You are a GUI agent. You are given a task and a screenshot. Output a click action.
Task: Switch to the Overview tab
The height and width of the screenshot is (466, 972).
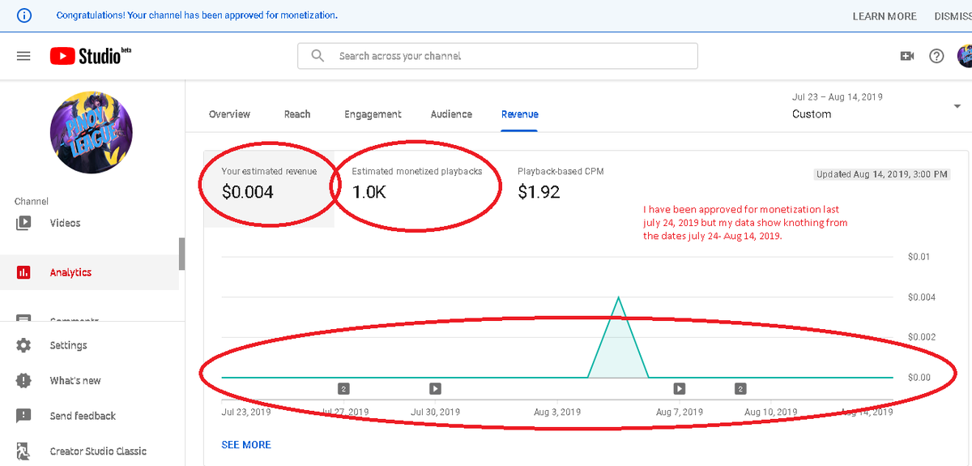pyautogui.click(x=229, y=114)
